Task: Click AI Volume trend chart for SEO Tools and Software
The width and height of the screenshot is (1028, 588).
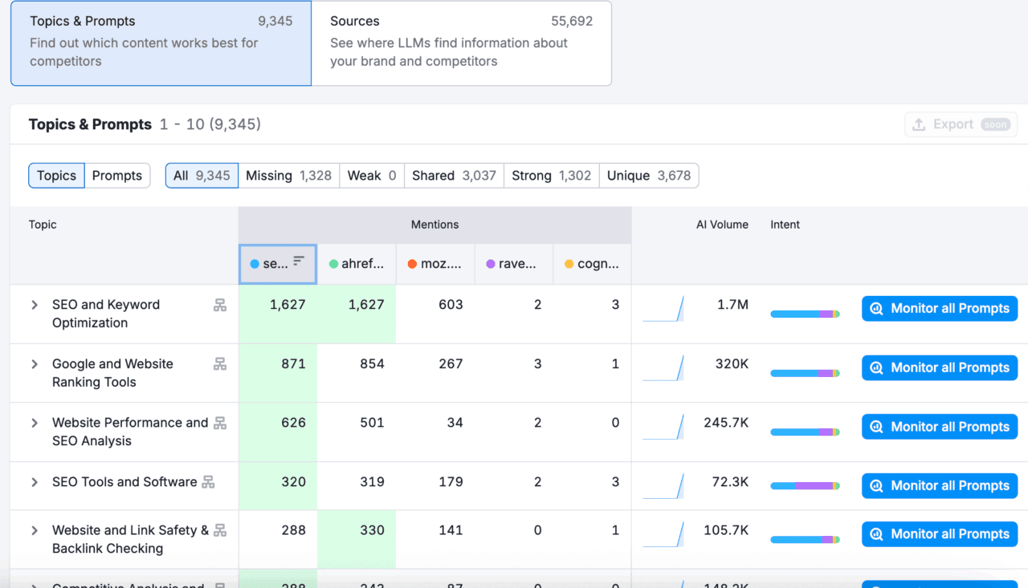Action: coord(663,486)
